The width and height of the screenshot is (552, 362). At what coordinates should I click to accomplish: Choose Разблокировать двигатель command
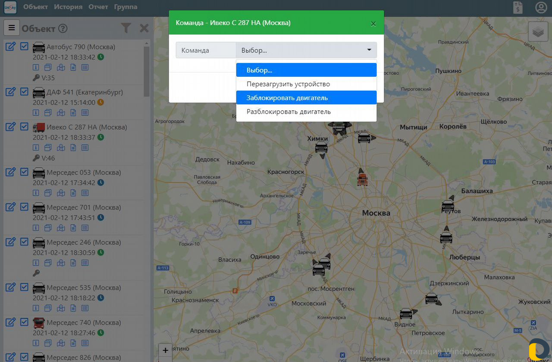coord(306,111)
